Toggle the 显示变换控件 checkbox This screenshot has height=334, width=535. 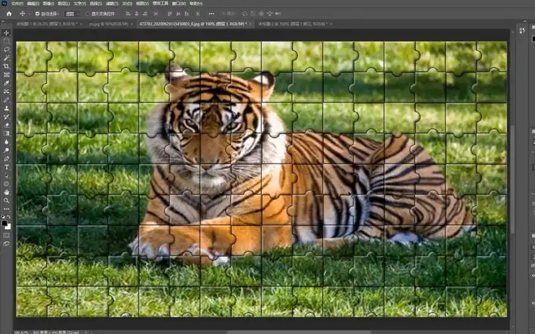88,13
